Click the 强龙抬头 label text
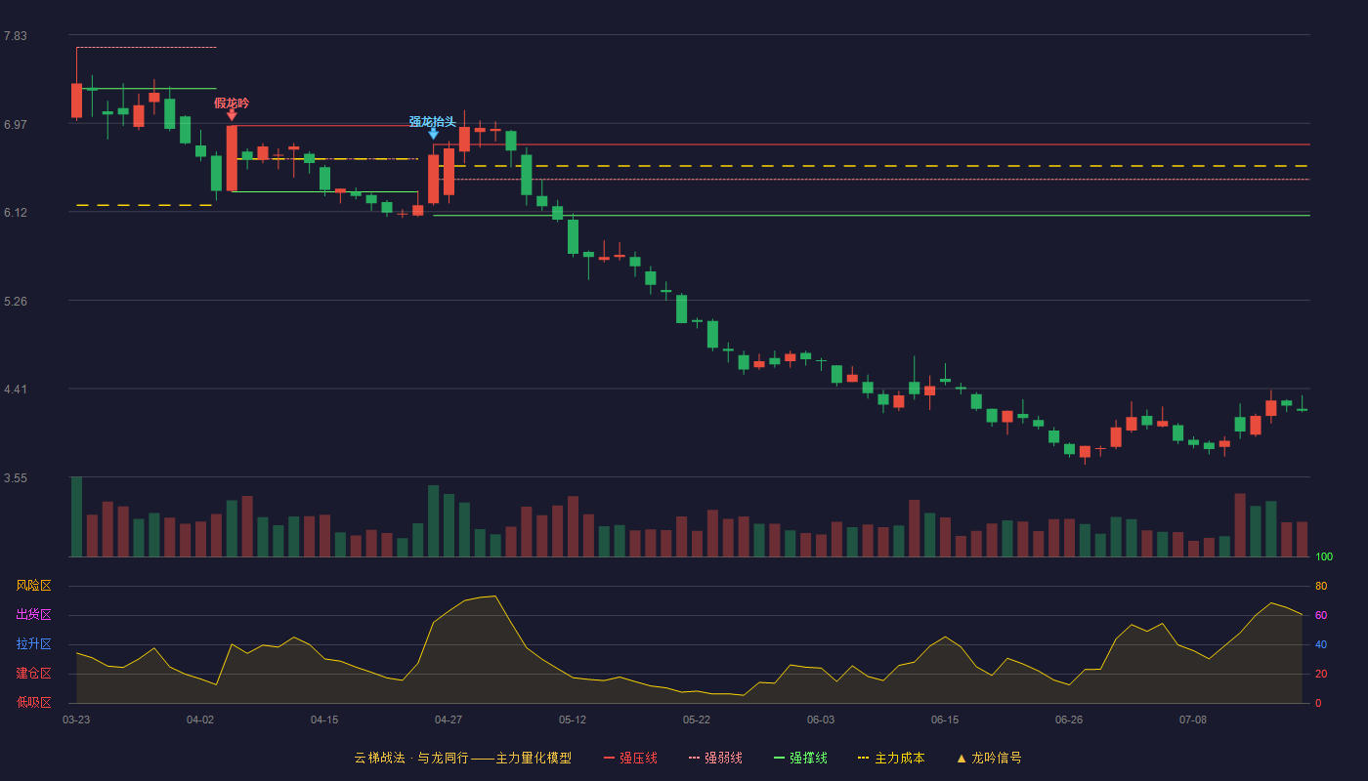Image resolution: width=1368 pixels, height=781 pixels. click(x=433, y=121)
